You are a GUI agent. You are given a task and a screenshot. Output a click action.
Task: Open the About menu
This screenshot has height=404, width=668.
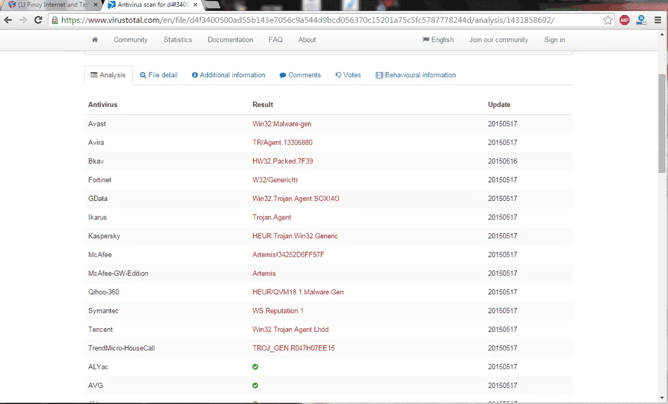(307, 40)
